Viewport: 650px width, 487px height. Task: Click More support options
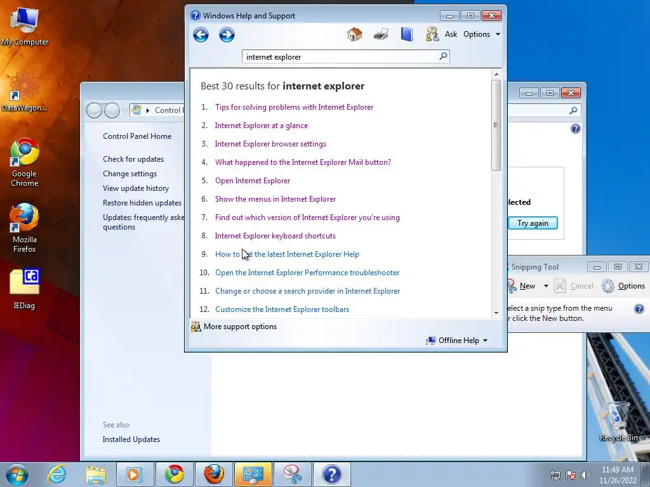point(234,327)
